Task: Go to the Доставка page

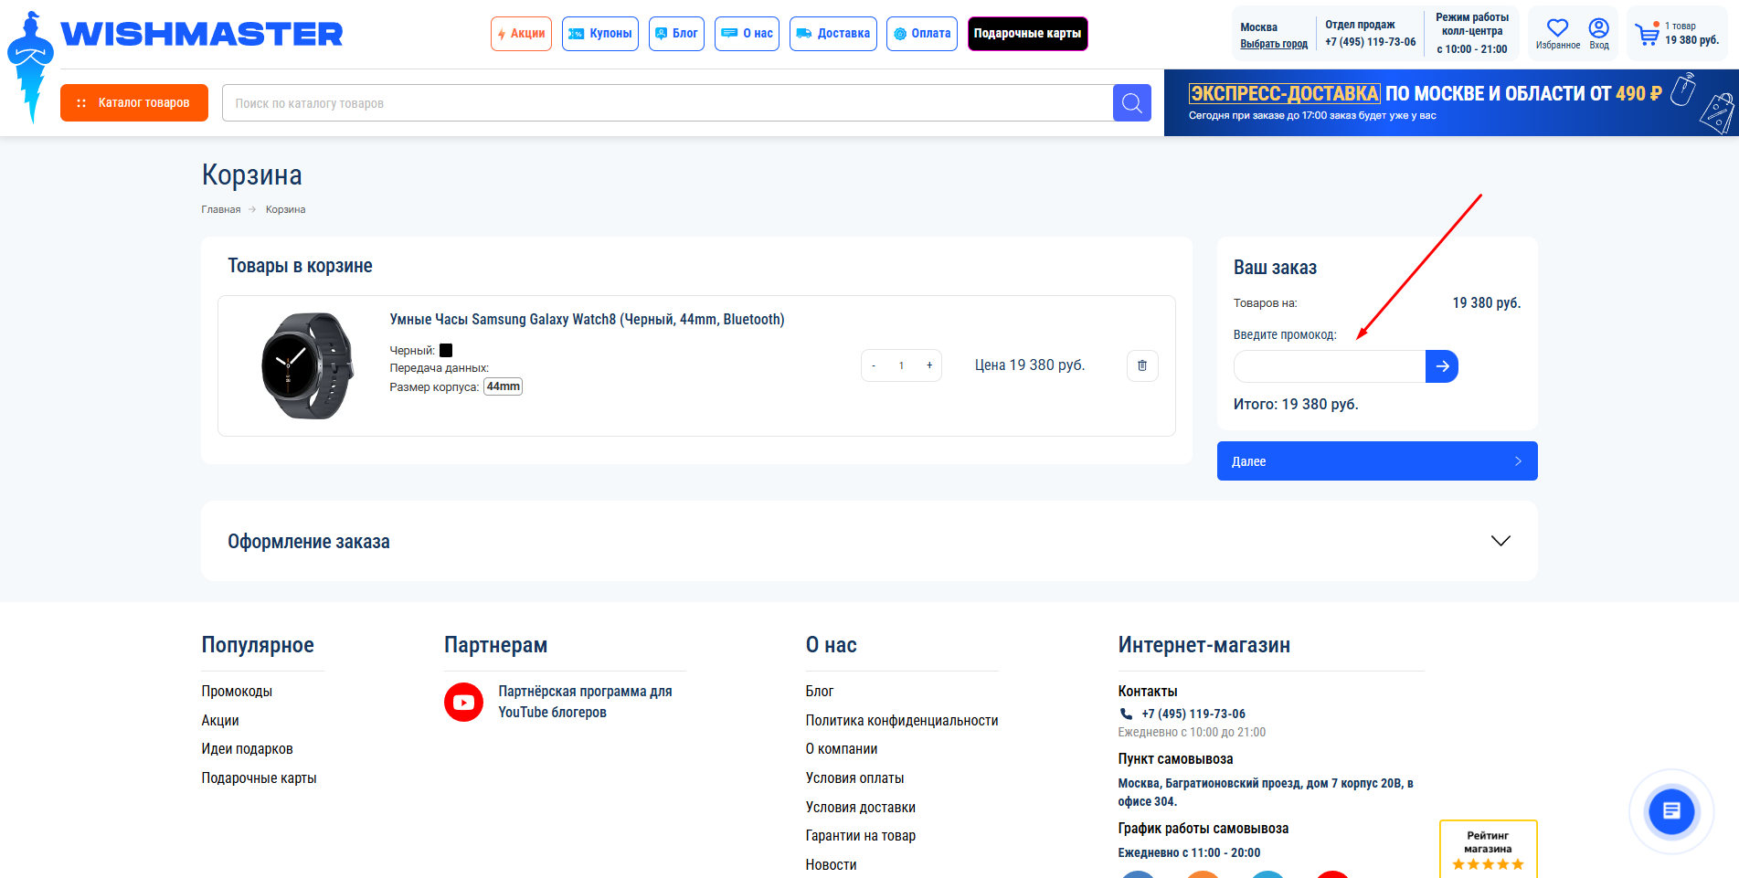Action: pos(832,34)
